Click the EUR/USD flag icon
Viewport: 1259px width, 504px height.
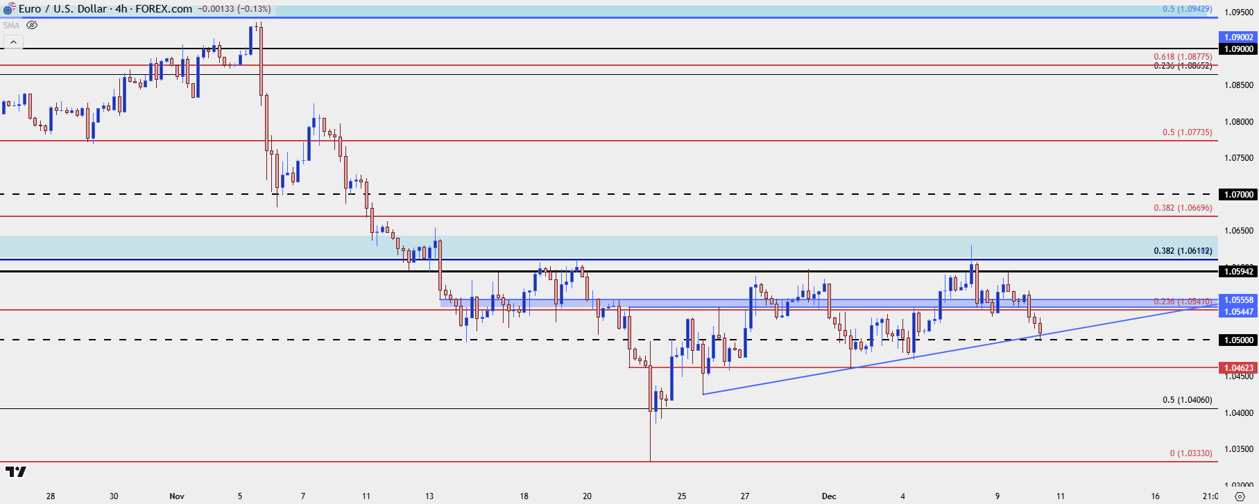point(9,10)
